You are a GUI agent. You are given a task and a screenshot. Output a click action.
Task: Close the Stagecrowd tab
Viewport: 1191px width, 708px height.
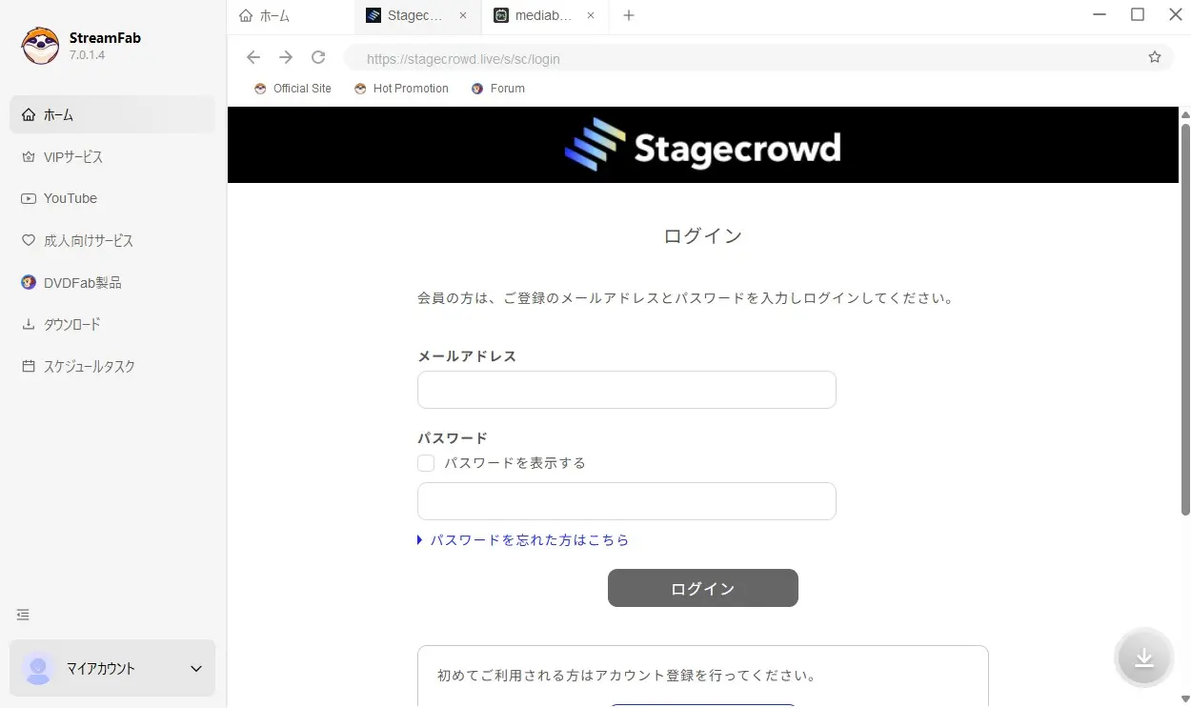463,16
